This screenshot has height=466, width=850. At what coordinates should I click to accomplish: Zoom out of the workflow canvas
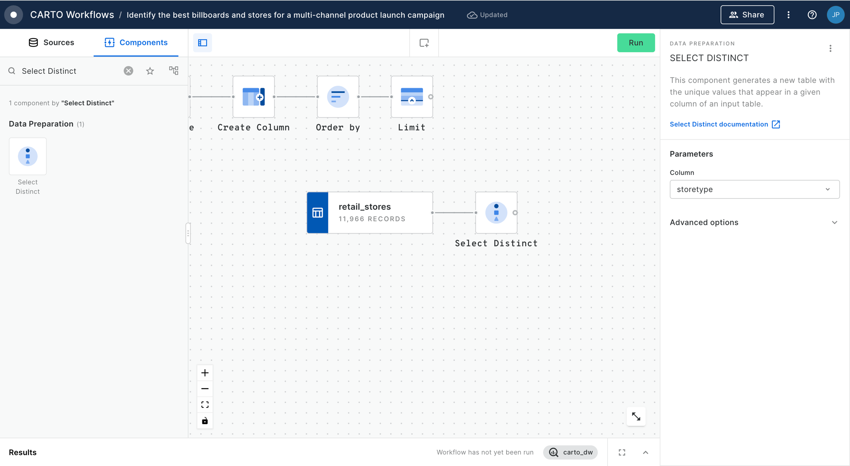pos(205,389)
